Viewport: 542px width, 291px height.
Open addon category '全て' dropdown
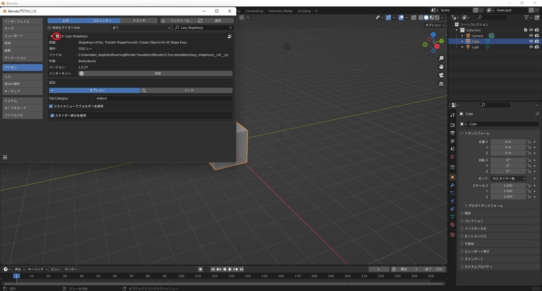[x=141, y=28]
